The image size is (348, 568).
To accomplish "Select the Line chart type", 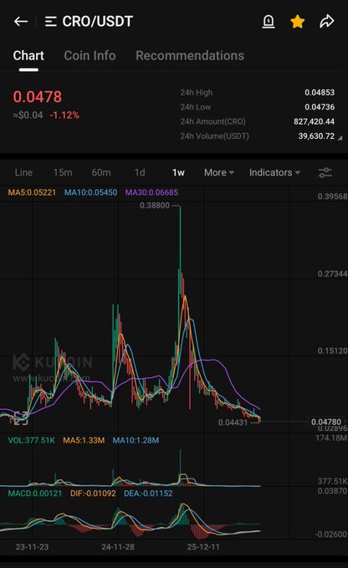I will click(x=23, y=172).
